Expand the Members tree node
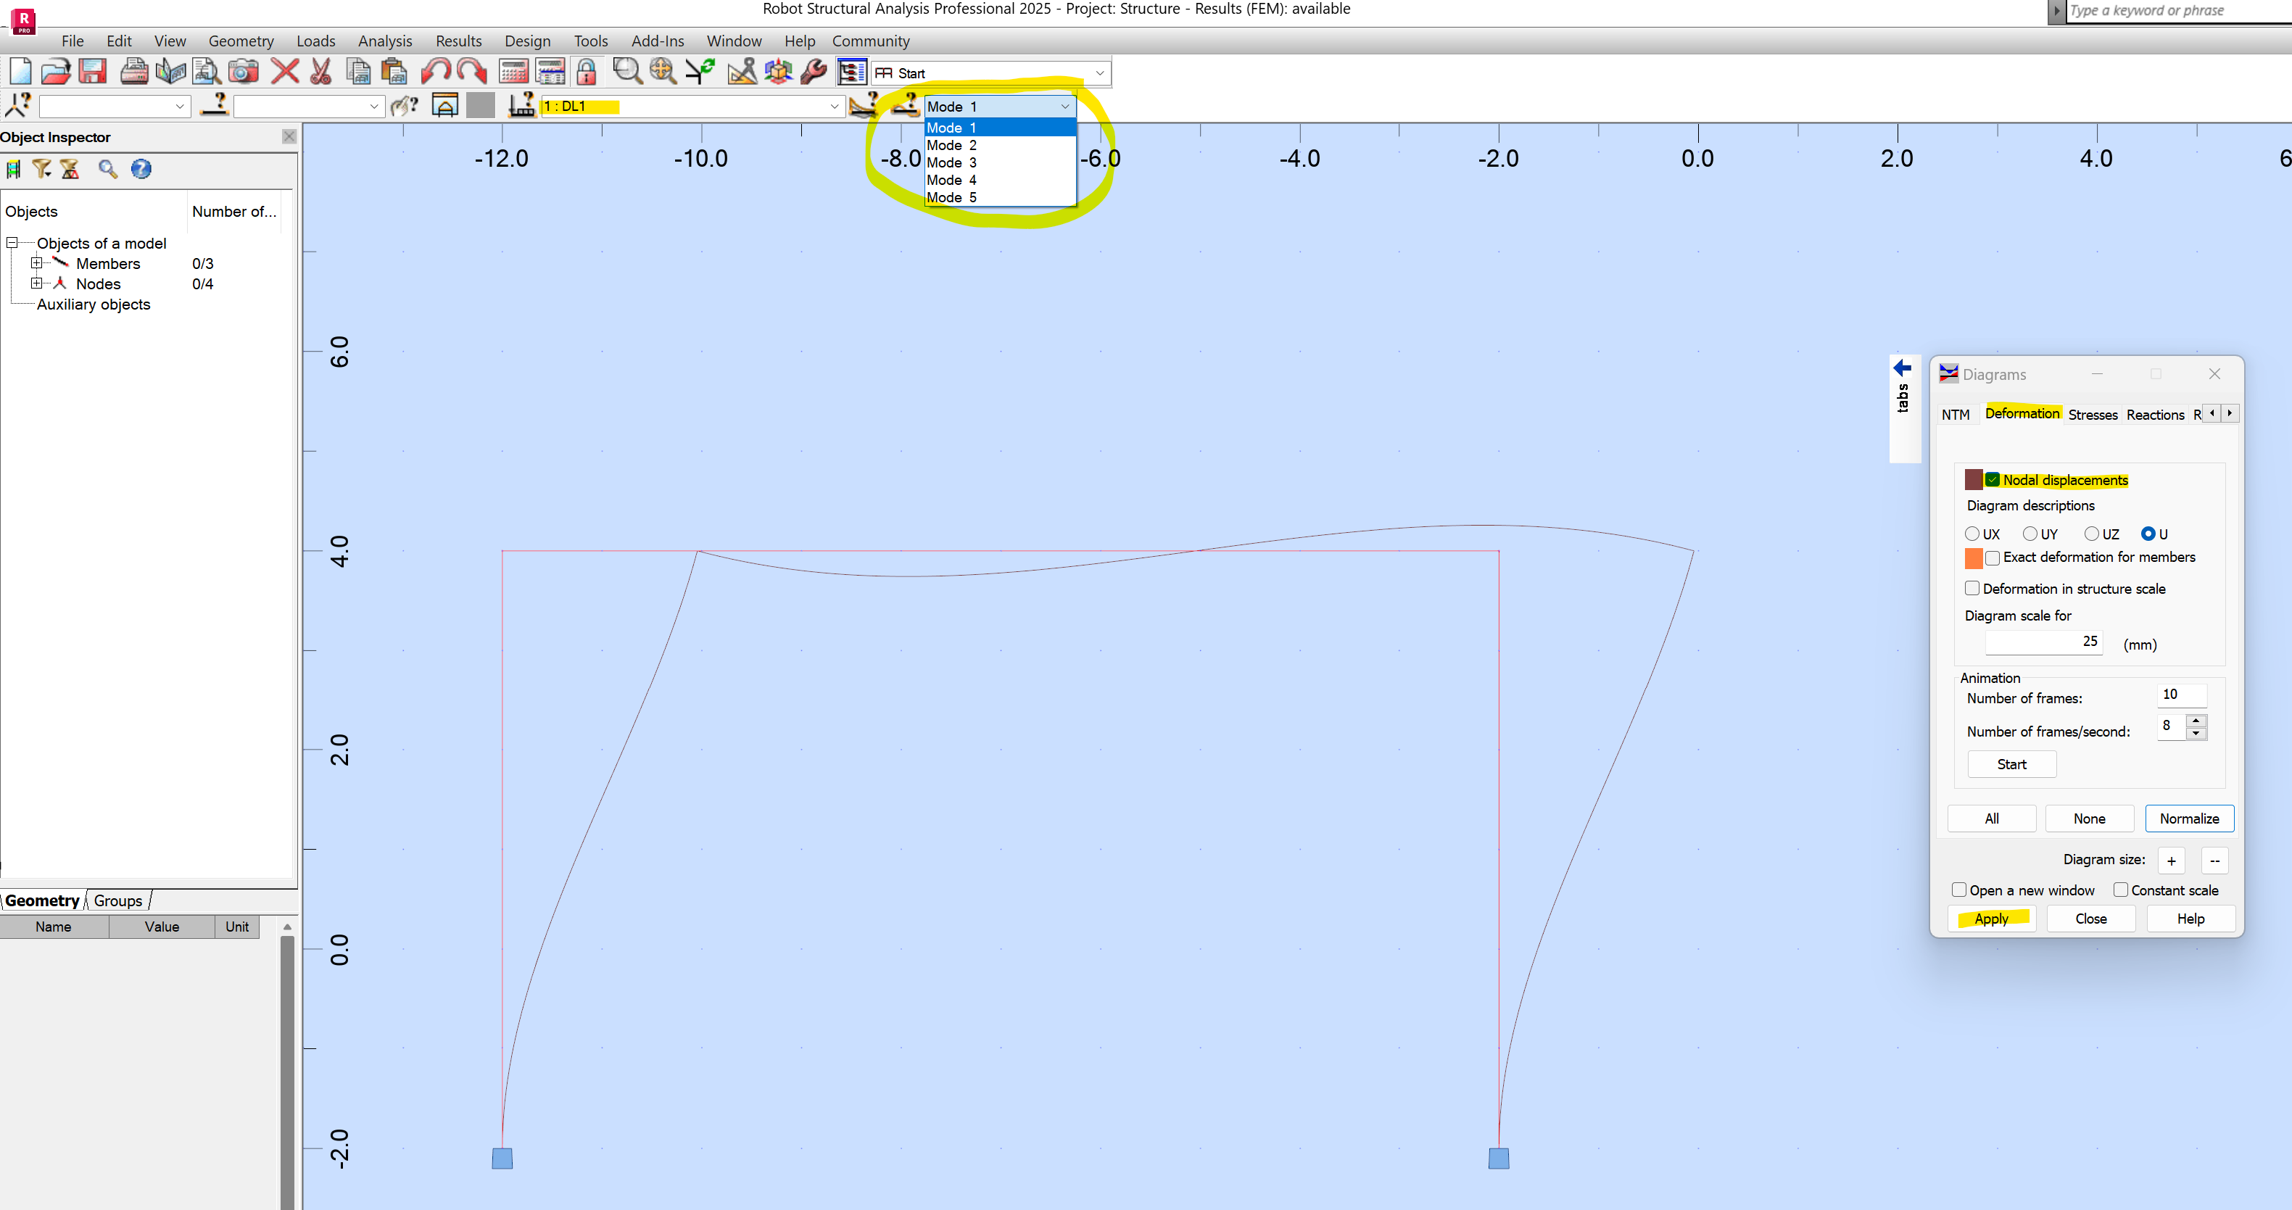 point(36,262)
